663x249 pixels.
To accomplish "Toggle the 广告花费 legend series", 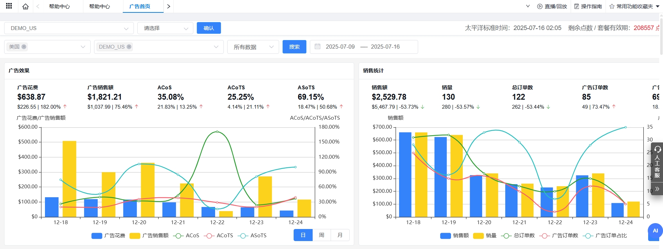I will 108,236.
